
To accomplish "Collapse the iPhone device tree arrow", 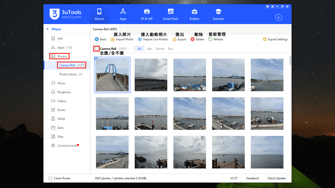I will pyautogui.click(x=48, y=29).
